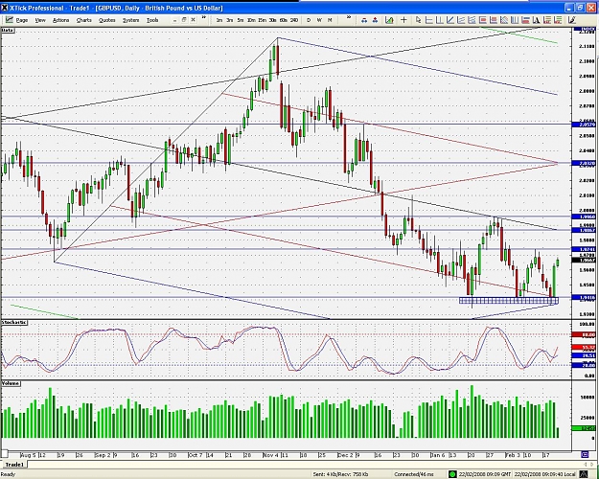Click the Data panel label
This screenshot has width=599, height=479.
coord(8,30)
